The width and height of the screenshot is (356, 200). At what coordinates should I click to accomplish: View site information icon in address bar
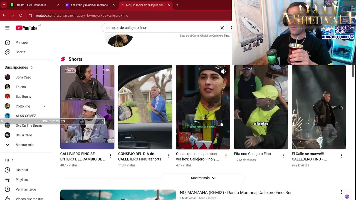31,15
